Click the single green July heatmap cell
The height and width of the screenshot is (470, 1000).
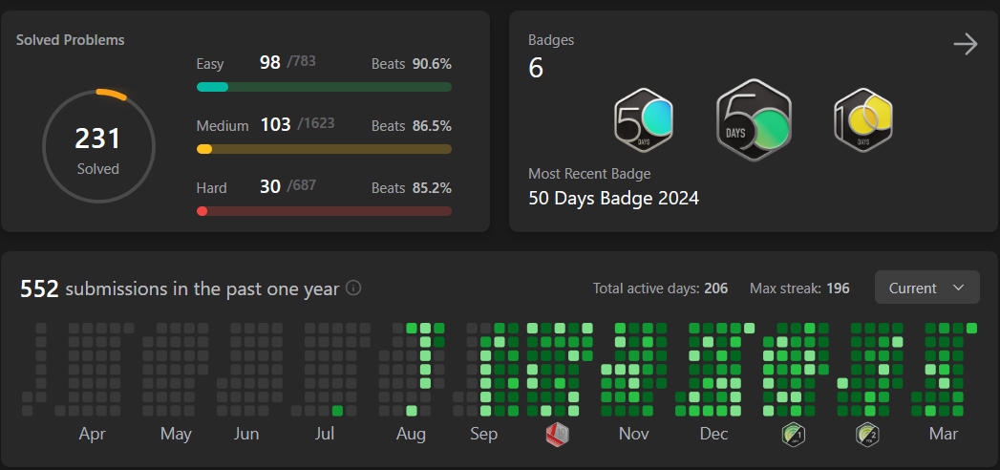pyautogui.click(x=337, y=411)
